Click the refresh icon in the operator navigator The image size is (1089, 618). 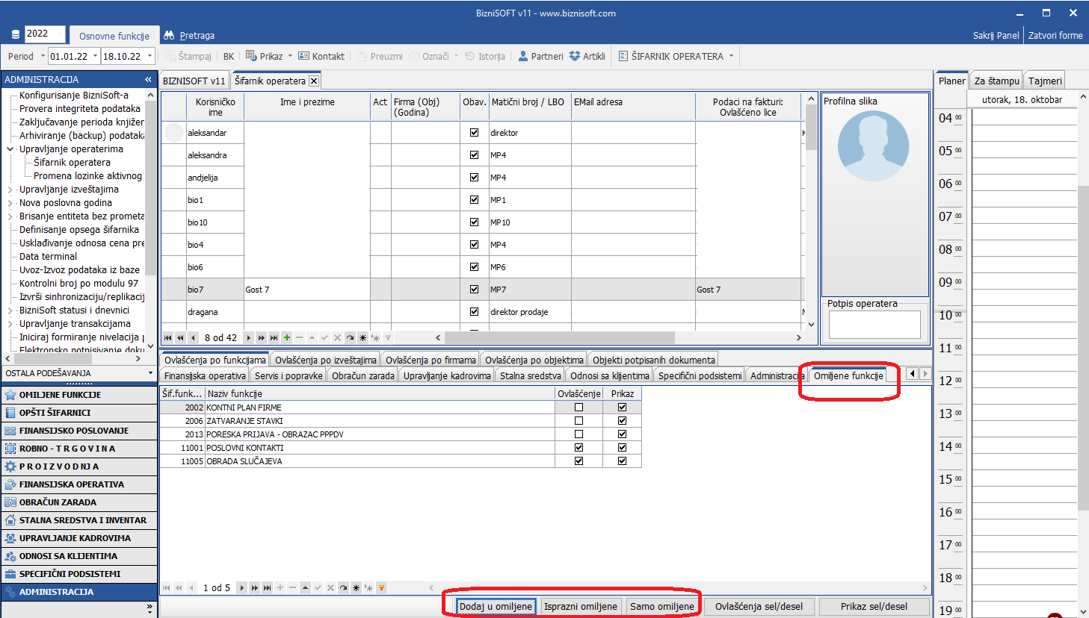tap(350, 337)
